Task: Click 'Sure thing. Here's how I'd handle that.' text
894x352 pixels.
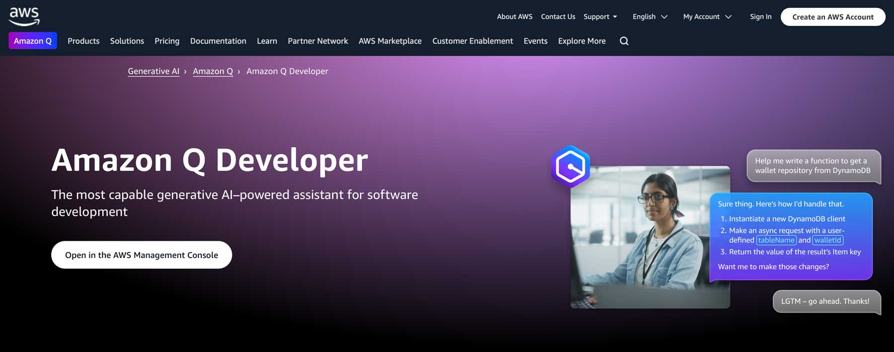Action: coord(780,204)
